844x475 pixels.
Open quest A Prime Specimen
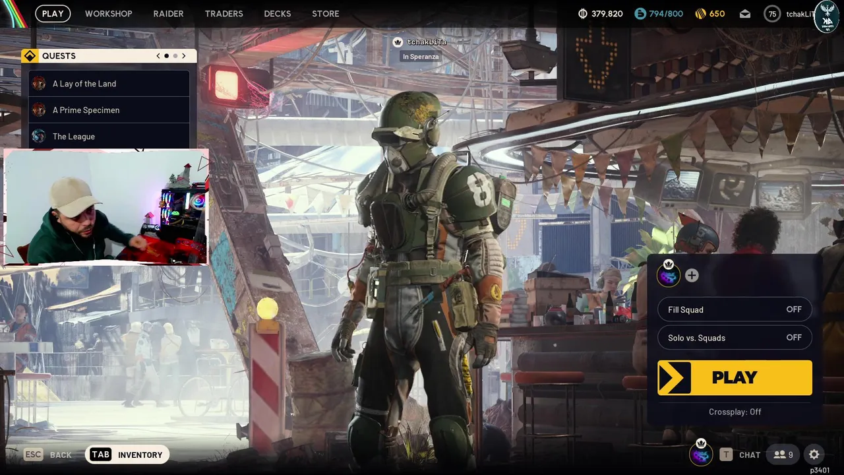109,110
